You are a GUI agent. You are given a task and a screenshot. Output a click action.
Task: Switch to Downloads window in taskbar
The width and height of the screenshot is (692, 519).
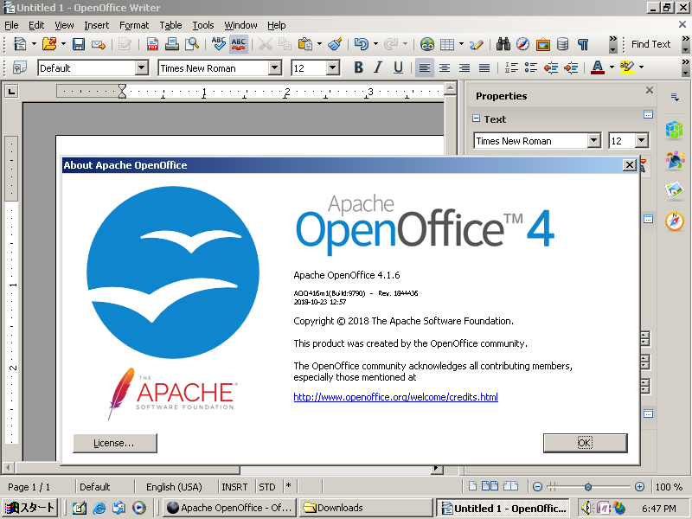[366, 508]
